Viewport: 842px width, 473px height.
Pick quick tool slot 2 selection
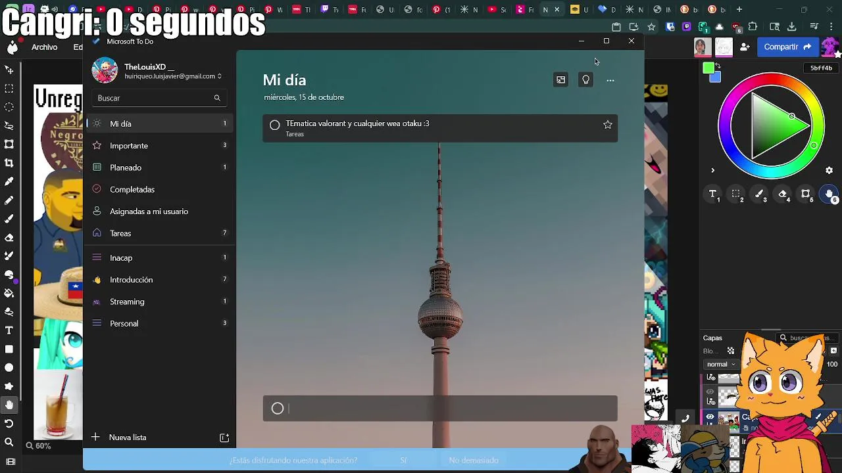(x=737, y=194)
